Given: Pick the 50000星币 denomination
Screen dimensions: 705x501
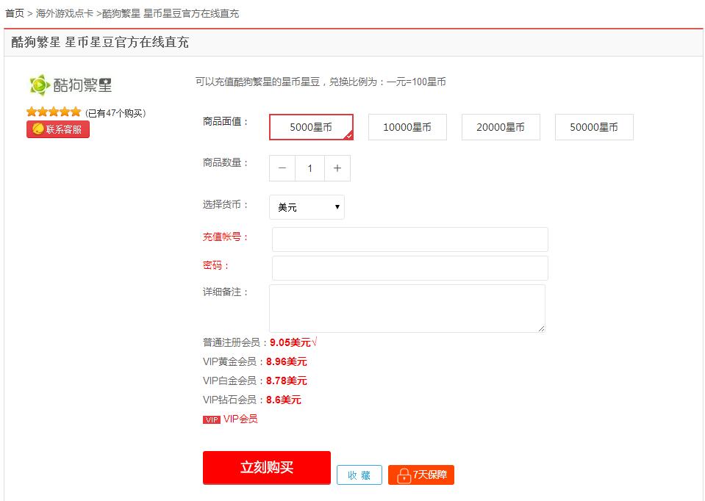Looking at the screenshot, I should point(594,127).
